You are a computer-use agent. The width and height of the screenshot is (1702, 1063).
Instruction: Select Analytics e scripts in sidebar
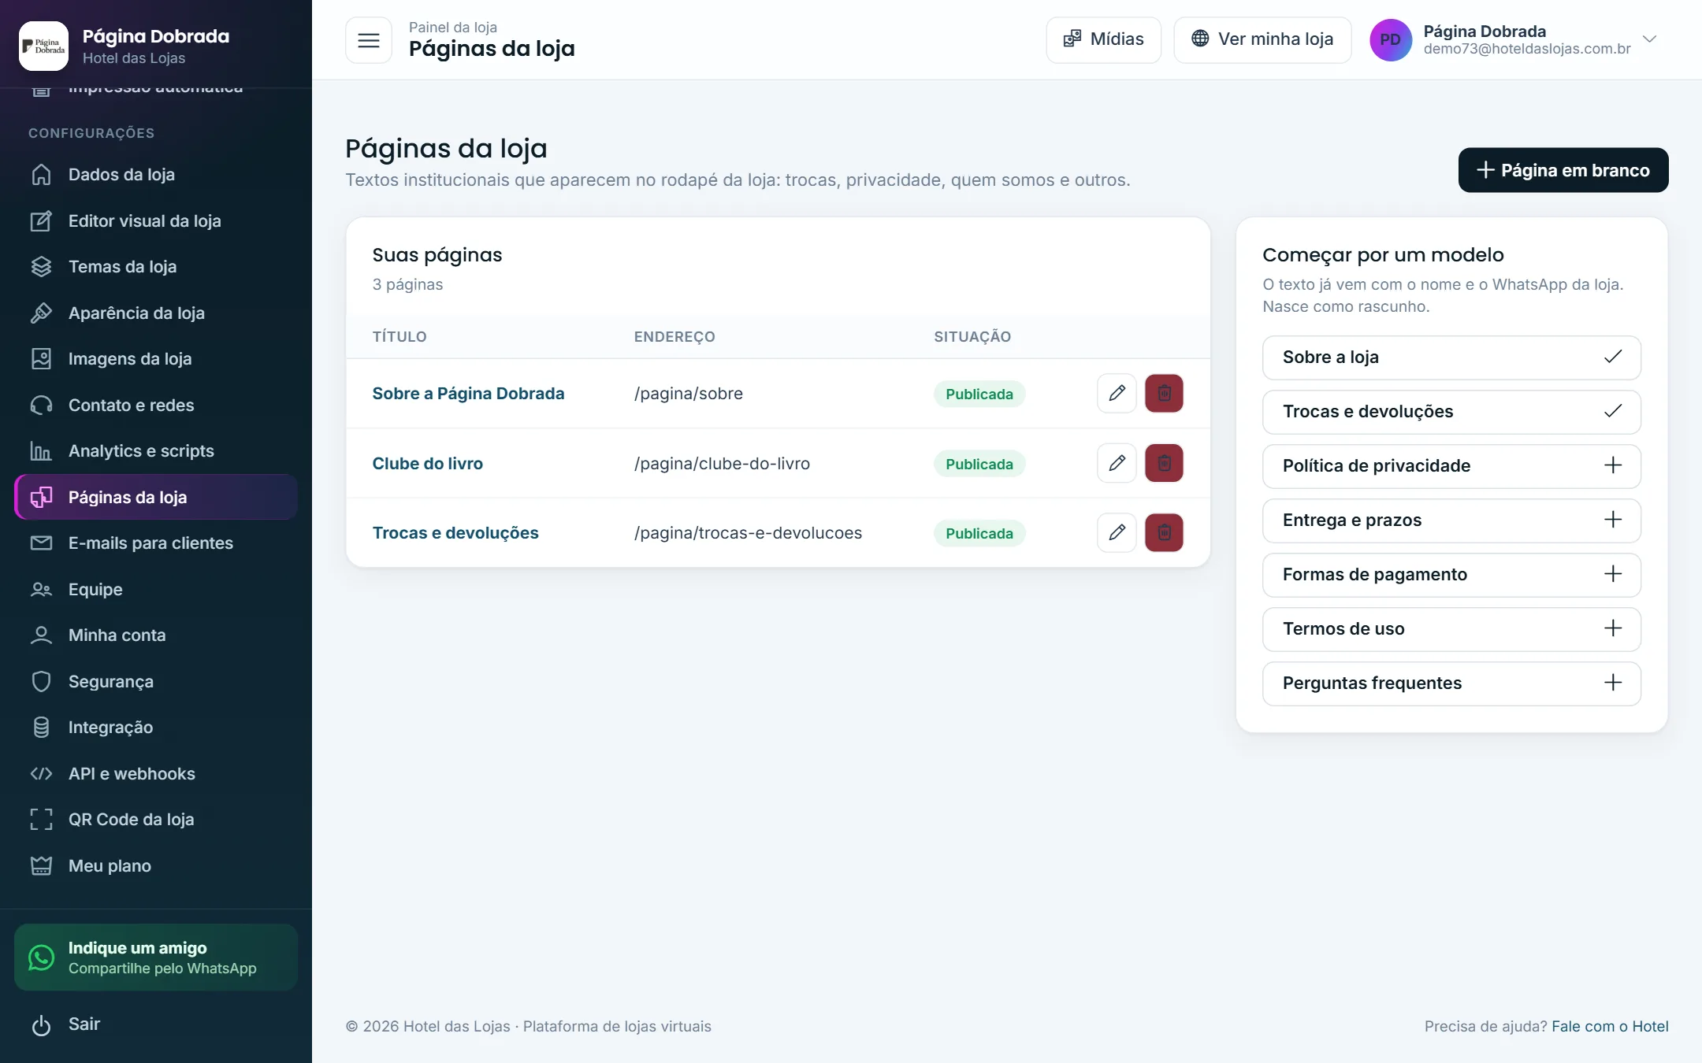[x=156, y=450]
